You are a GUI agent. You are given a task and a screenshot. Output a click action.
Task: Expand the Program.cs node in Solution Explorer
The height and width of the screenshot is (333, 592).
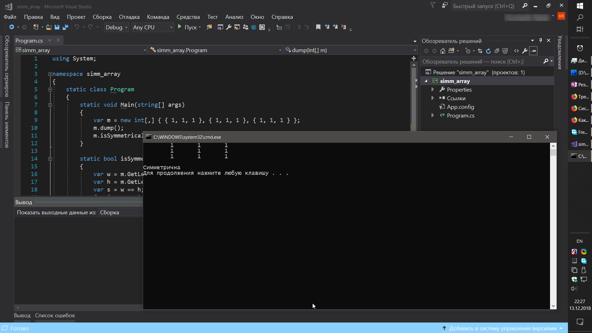pyautogui.click(x=433, y=115)
